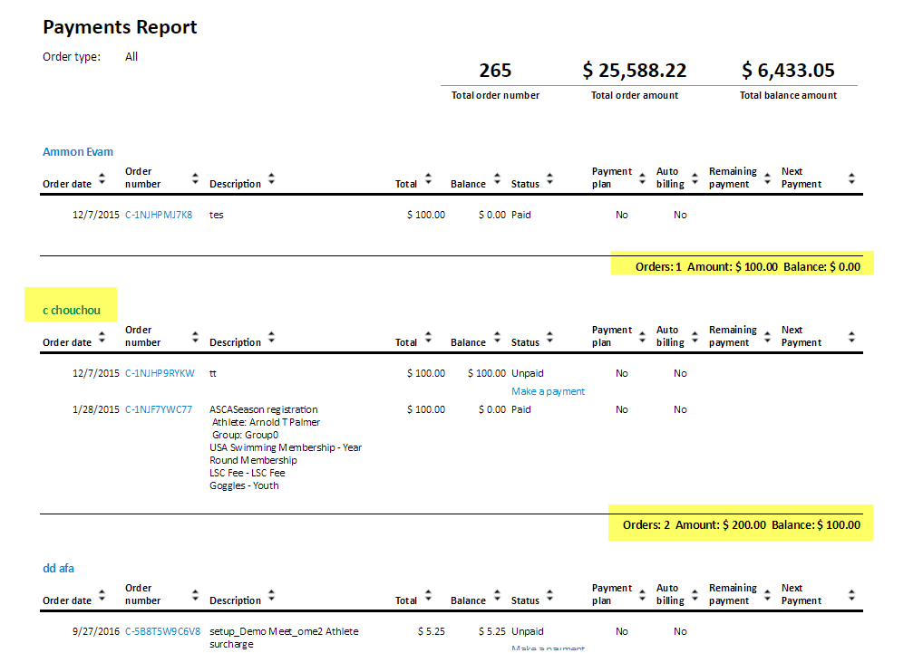Viewport: 923px width, 653px height.
Task: Select 'LSC Fee - LSC Fee' line
Action: (248, 473)
